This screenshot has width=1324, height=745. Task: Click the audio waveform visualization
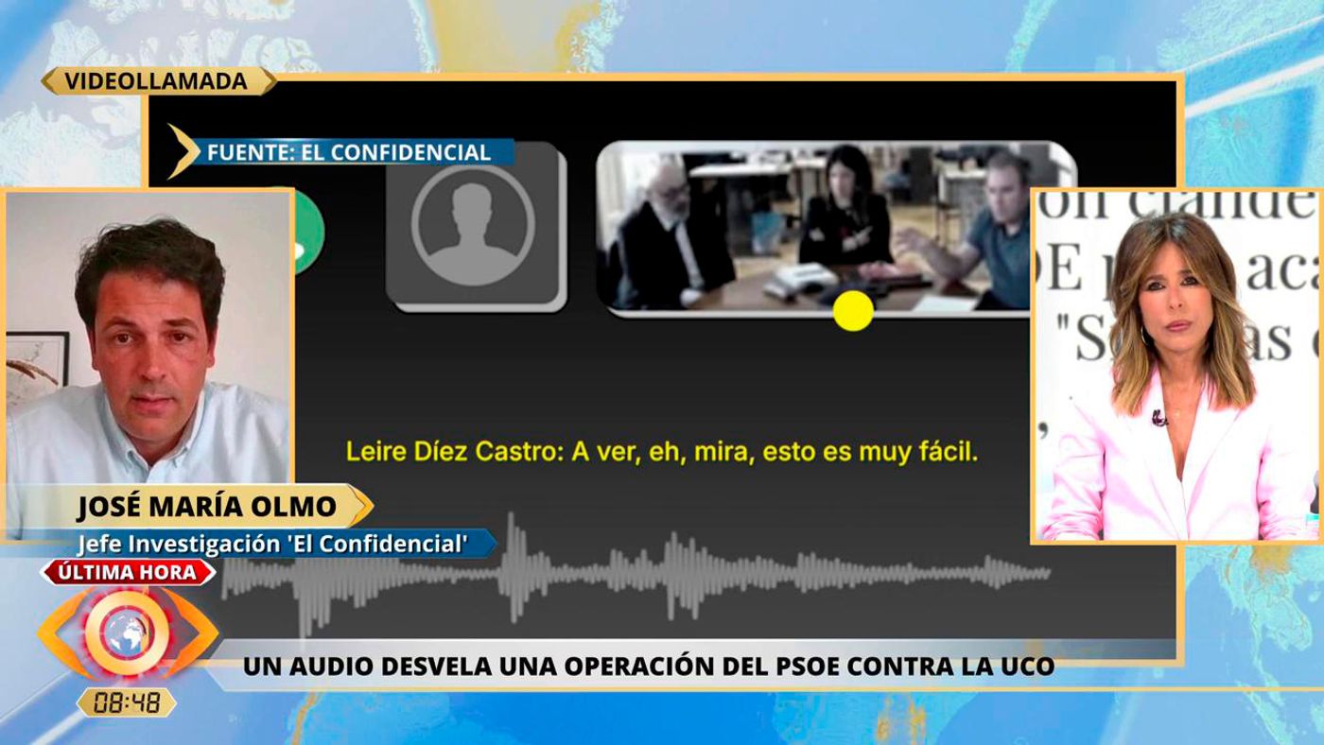click(x=636, y=573)
